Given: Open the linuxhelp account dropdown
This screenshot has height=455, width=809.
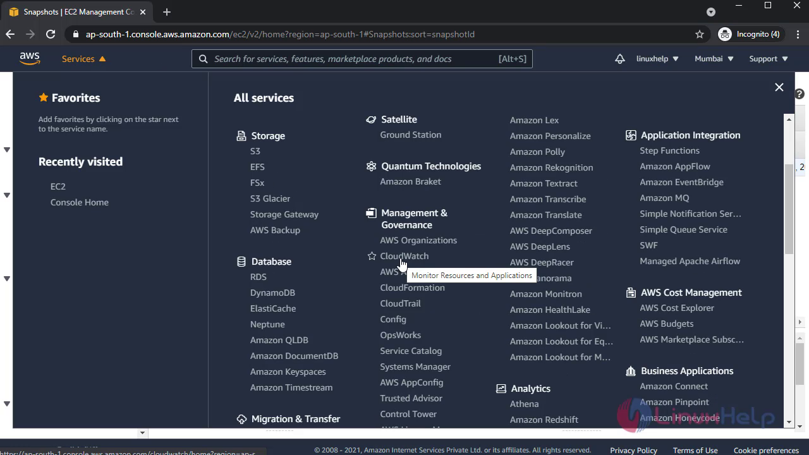Looking at the screenshot, I should [x=657, y=59].
